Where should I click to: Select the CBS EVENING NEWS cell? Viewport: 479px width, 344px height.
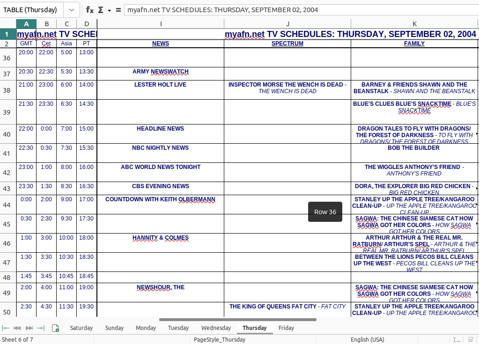(161, 189)
